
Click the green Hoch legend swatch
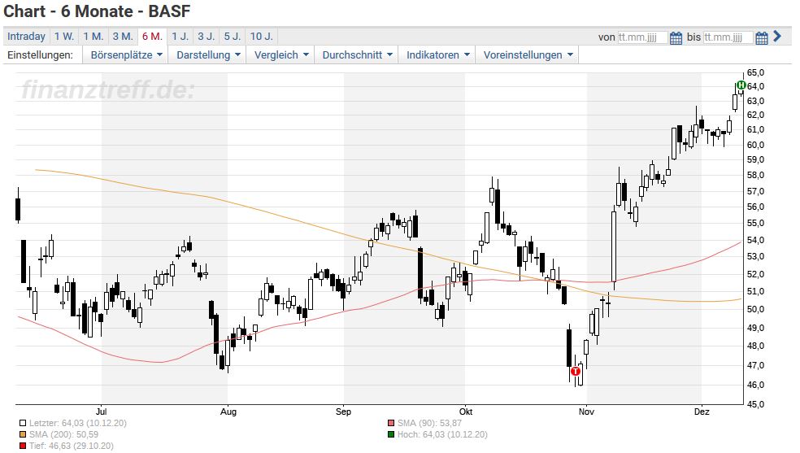391,434
